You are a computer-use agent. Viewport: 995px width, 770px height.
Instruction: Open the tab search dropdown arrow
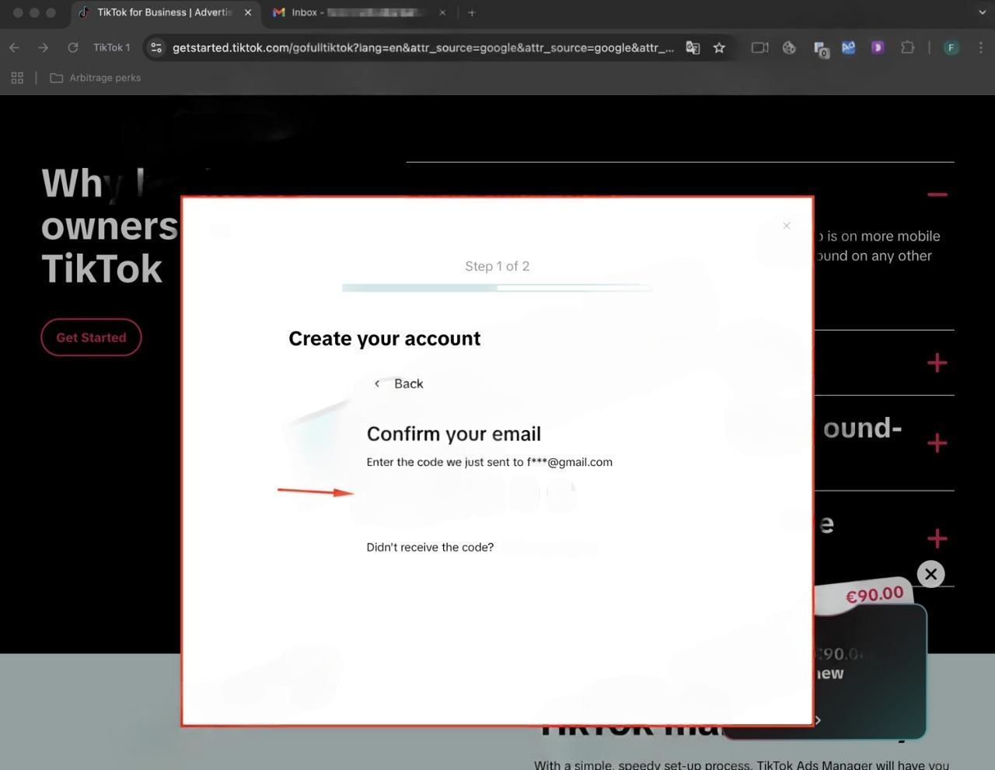point(982,12)
